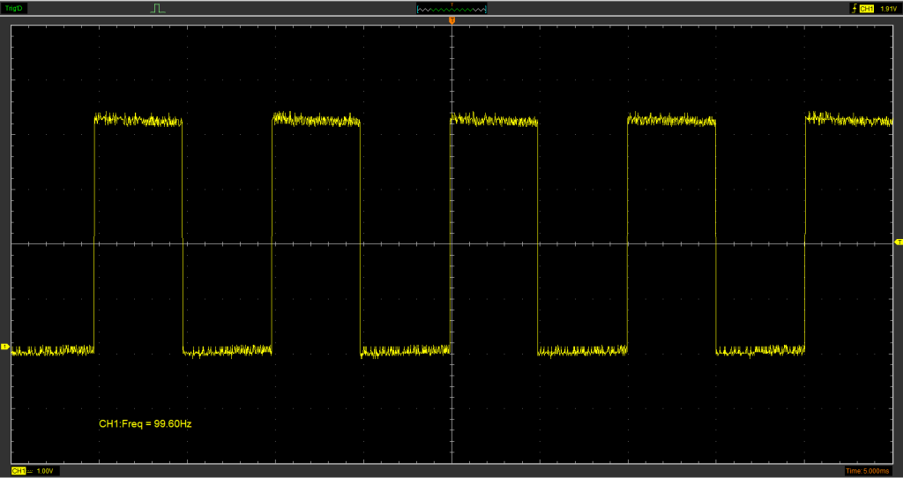Select the orange horizontal trigger position marker

pos(451,19)
